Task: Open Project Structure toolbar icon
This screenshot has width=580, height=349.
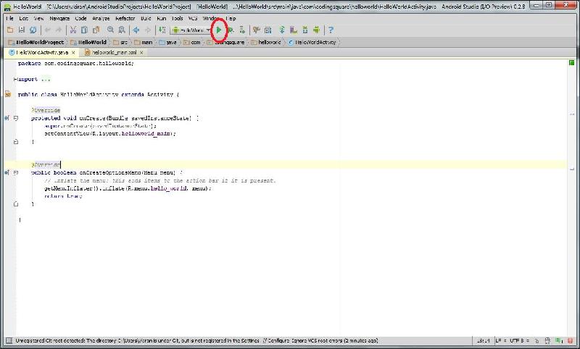Action: pos(268,30)
